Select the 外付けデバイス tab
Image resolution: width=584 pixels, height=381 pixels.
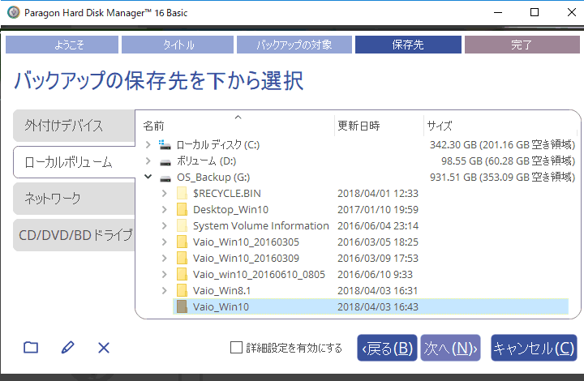click(x=74, y=126)
